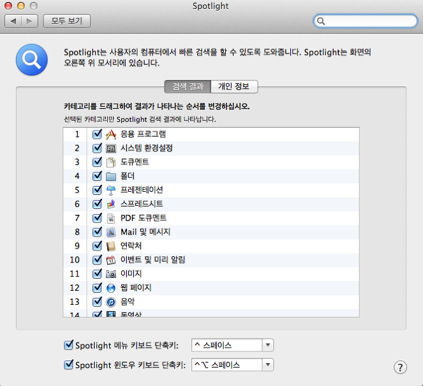Screen dimensions: 423x386
Task: Click the 이벤트 및 미리 알림 calendar icon
Action: [111, 259]
